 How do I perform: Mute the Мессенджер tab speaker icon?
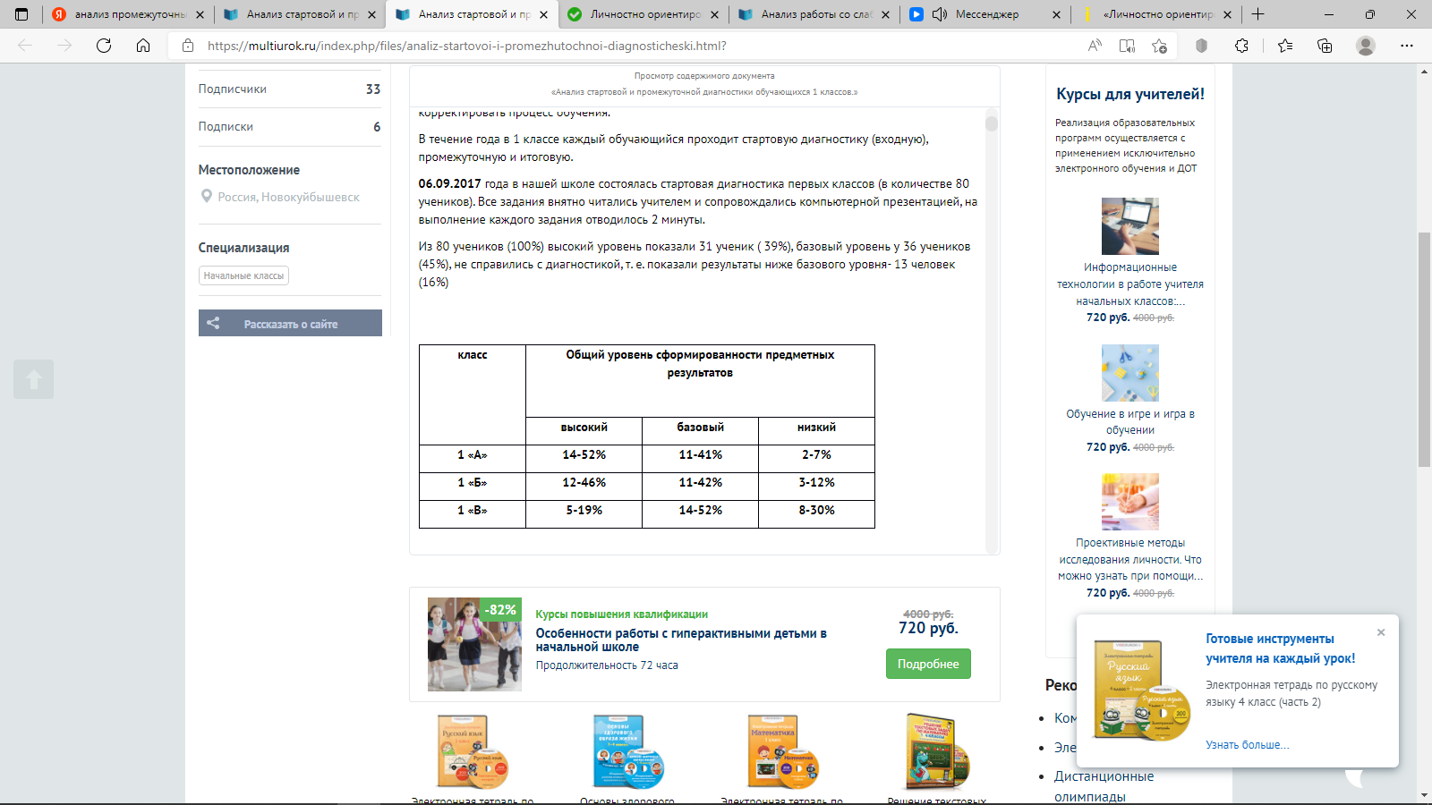(940, 14)
